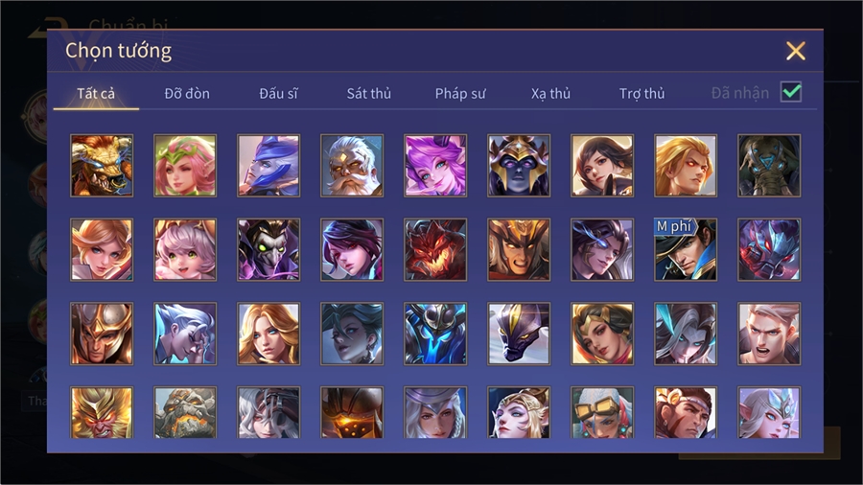Viewport: 863px width, 485px height.
Task: Show 'Sát thủ' heroes
Action: tap(369, 94)
